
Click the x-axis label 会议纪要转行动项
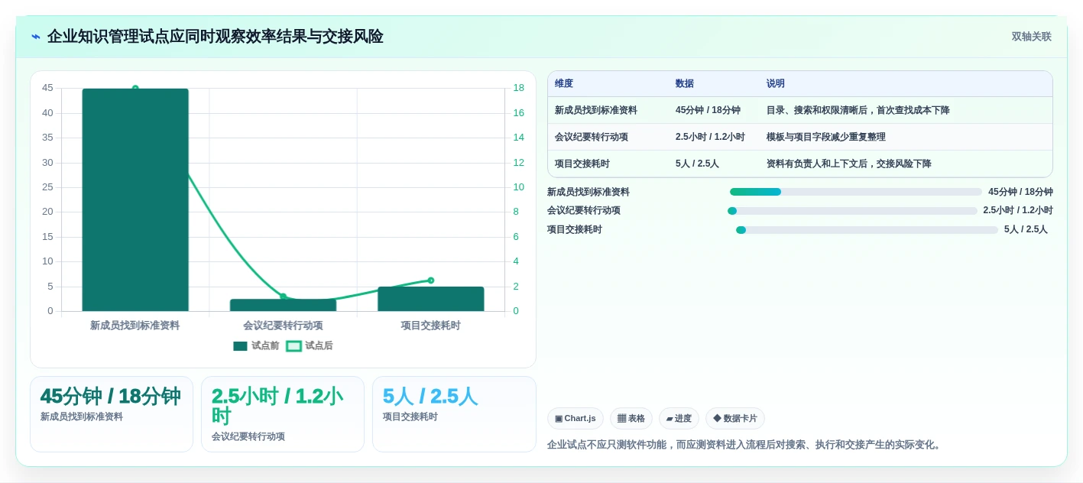tap(283, 326)
